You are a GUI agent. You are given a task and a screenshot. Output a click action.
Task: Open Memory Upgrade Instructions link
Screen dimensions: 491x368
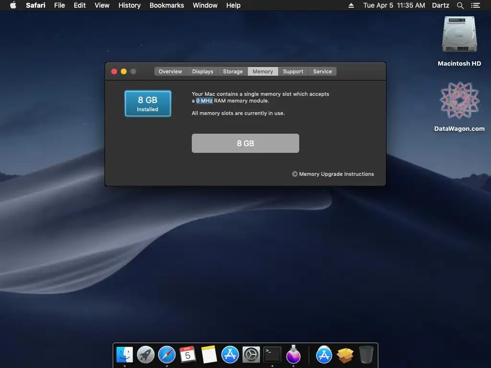336,174
